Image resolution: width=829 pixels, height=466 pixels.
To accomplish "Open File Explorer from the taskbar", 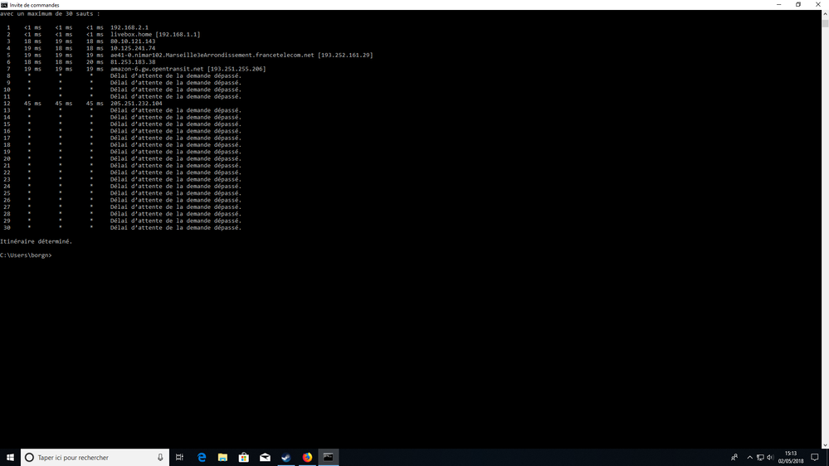I will coord(222,458).
